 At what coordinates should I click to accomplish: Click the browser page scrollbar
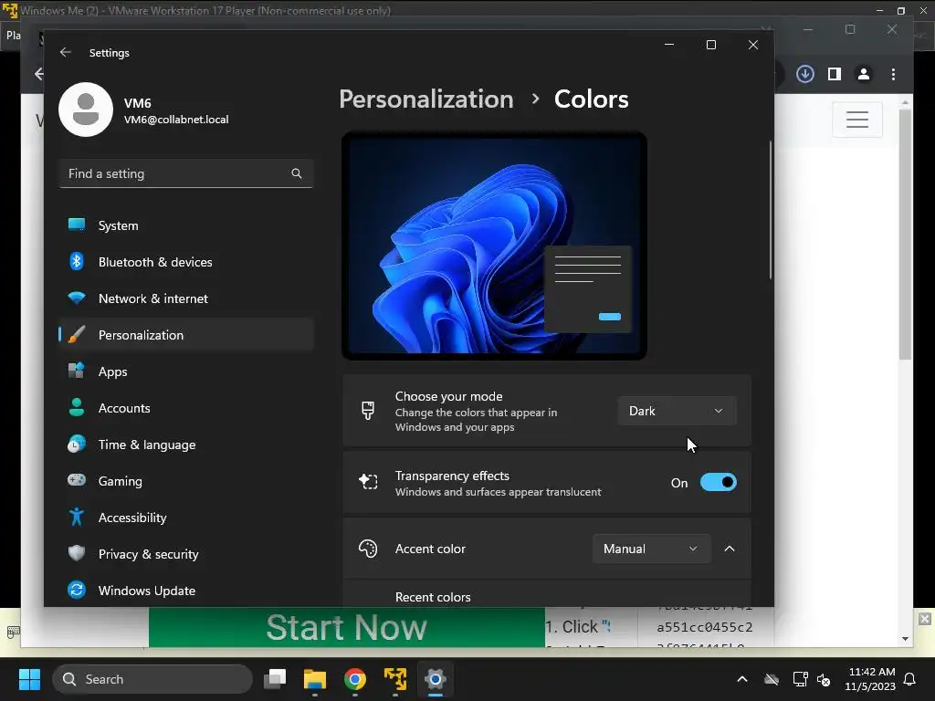pyautogui.click(x=905, y=234)
